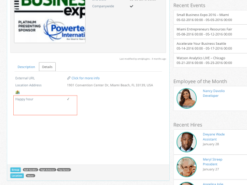The width and height of the screenshot is (247, 185).
Task: Click the Employee of the Month heading
Action: 200,81
